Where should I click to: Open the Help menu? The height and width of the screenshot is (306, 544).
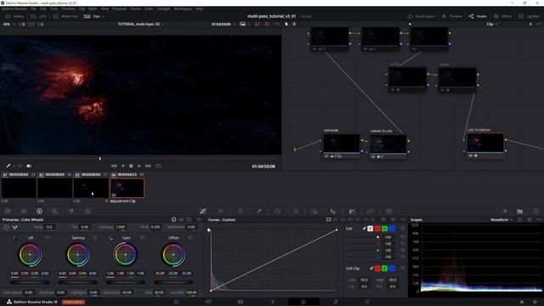click(x=199, y=8)
